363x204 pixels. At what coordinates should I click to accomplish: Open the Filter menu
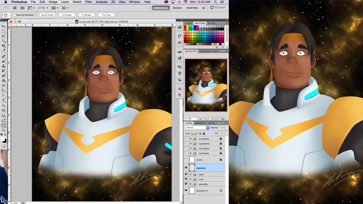88,2
